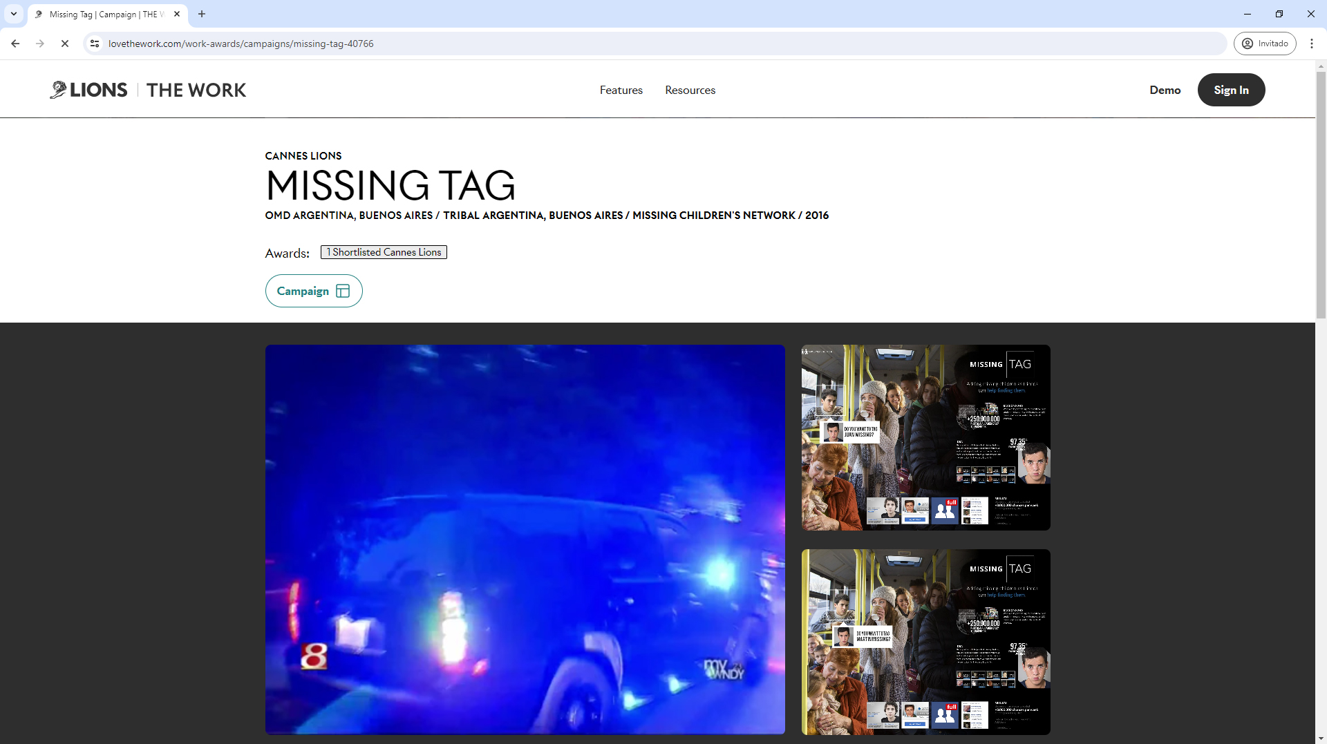
Task: Open the Features menu
Action: tap(621, 90)
